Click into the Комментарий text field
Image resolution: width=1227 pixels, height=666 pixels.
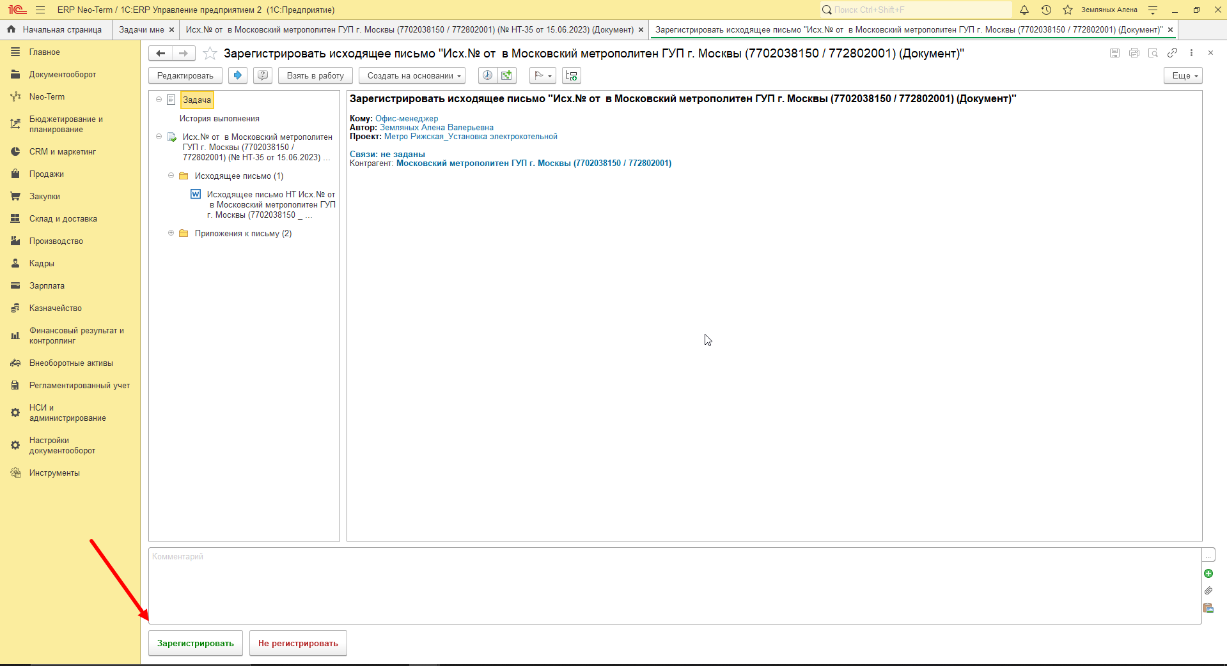675,586
